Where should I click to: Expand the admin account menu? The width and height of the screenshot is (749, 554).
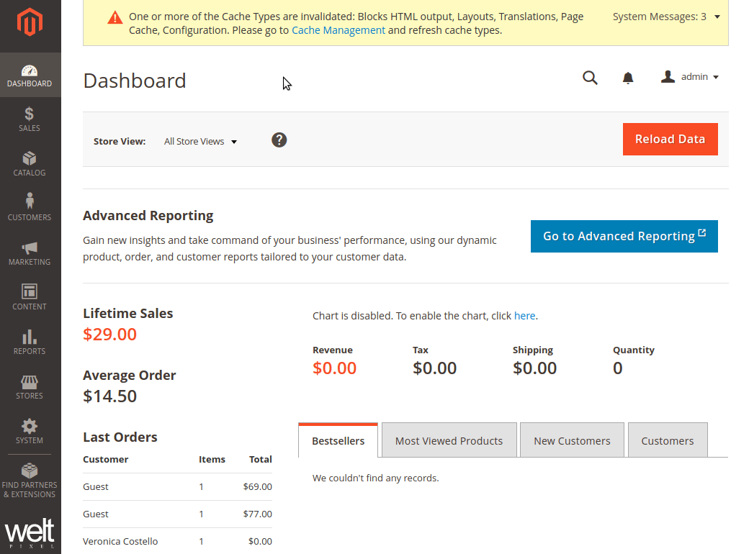(689, 76)
